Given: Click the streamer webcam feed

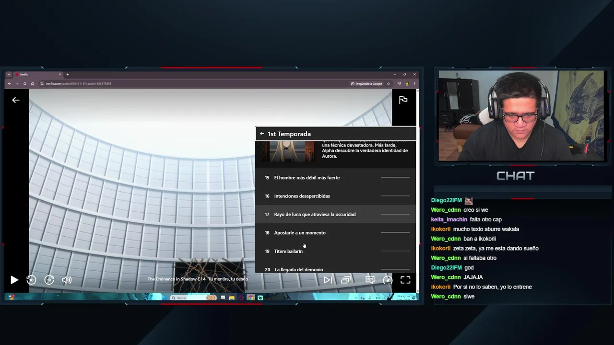Looking at the screenshot, I should click(x=521, y=115).
